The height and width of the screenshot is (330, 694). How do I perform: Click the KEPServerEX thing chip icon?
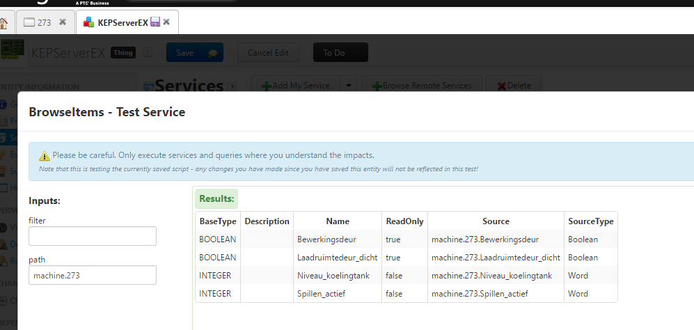[x=12, y=49]
